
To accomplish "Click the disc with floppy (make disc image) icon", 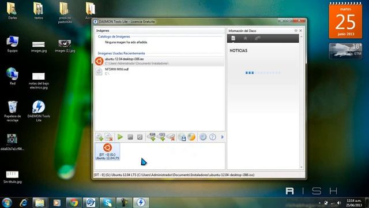I will click(x=182, y=137).
